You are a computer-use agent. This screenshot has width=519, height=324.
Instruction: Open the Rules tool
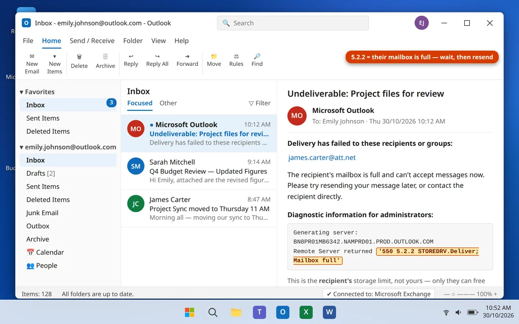[x=236, y=61]
